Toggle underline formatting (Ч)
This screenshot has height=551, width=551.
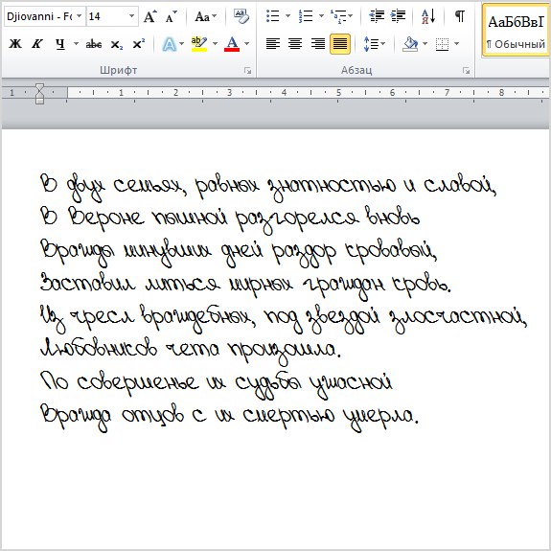(60, 44)
